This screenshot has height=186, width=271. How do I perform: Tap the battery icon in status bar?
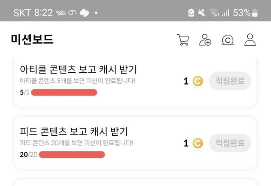pyautogui.click(x=255, y=13)
